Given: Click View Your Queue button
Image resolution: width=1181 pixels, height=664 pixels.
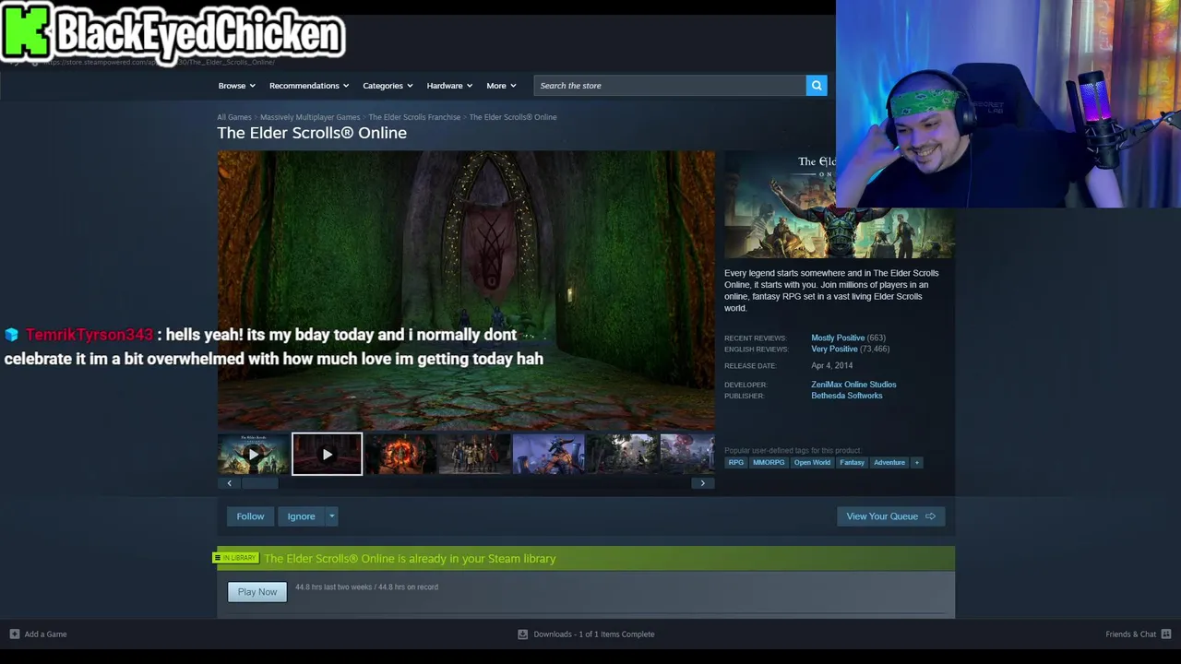Looking at the screenshot, I should pyautogui.click(x=890, y=516).
